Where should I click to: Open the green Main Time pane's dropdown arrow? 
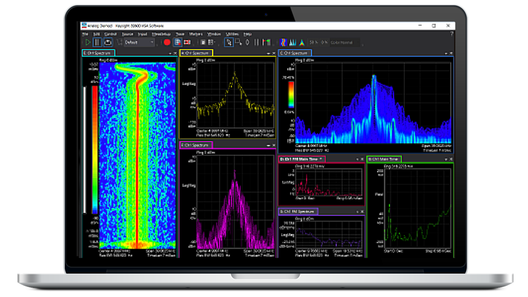(446, 159)
